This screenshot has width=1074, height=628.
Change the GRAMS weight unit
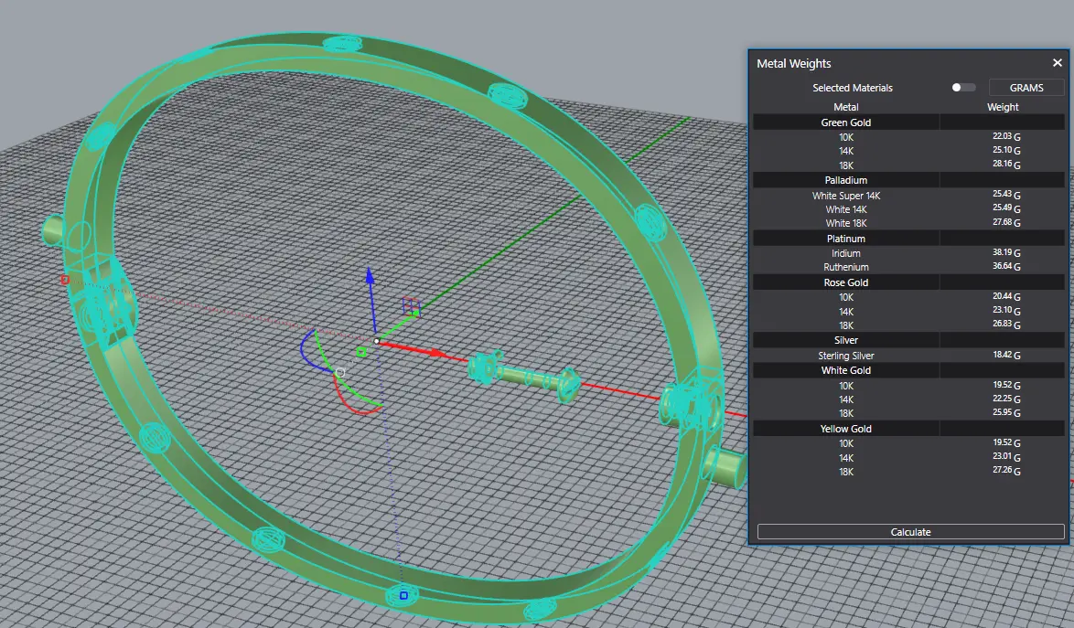pyautogui.click(x=1026, y=88)
